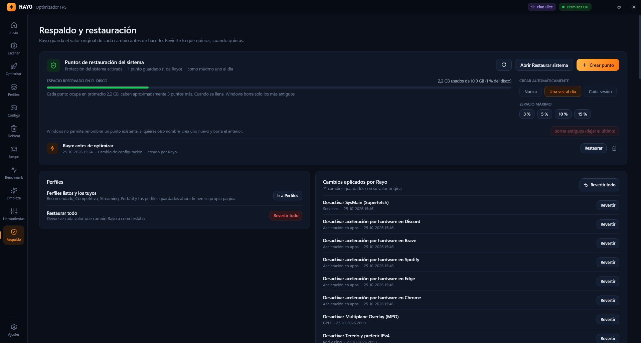The width and height of the screenshot is (641, 343).
Task: Click the 'Rayo: antes de optimizar' lightning icon
Action: 52,148
